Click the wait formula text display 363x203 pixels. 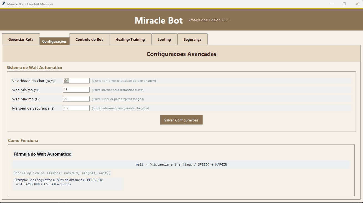click(181, 164)
